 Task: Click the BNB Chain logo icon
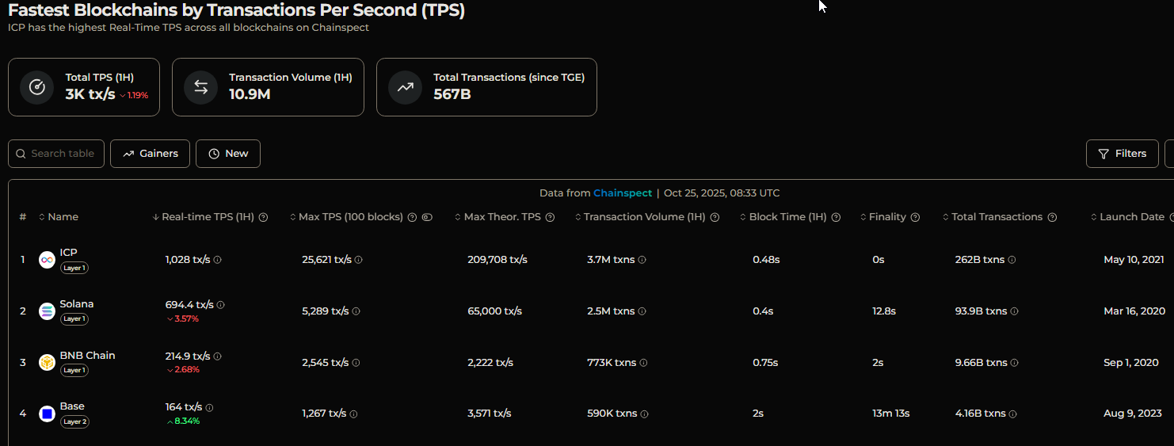47,362
